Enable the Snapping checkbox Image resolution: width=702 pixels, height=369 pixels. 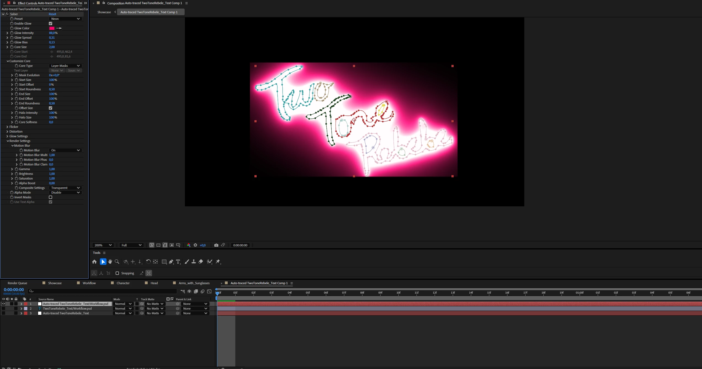117,273
